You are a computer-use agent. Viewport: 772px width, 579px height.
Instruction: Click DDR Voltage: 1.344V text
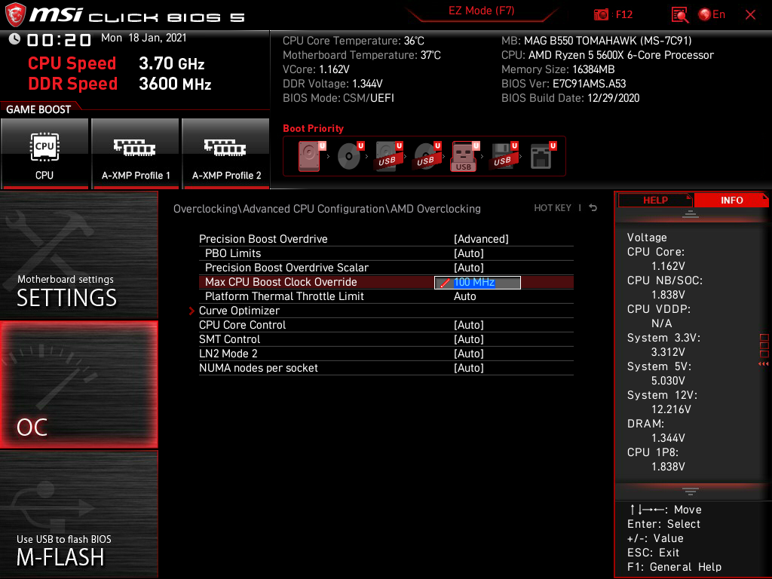332,84
